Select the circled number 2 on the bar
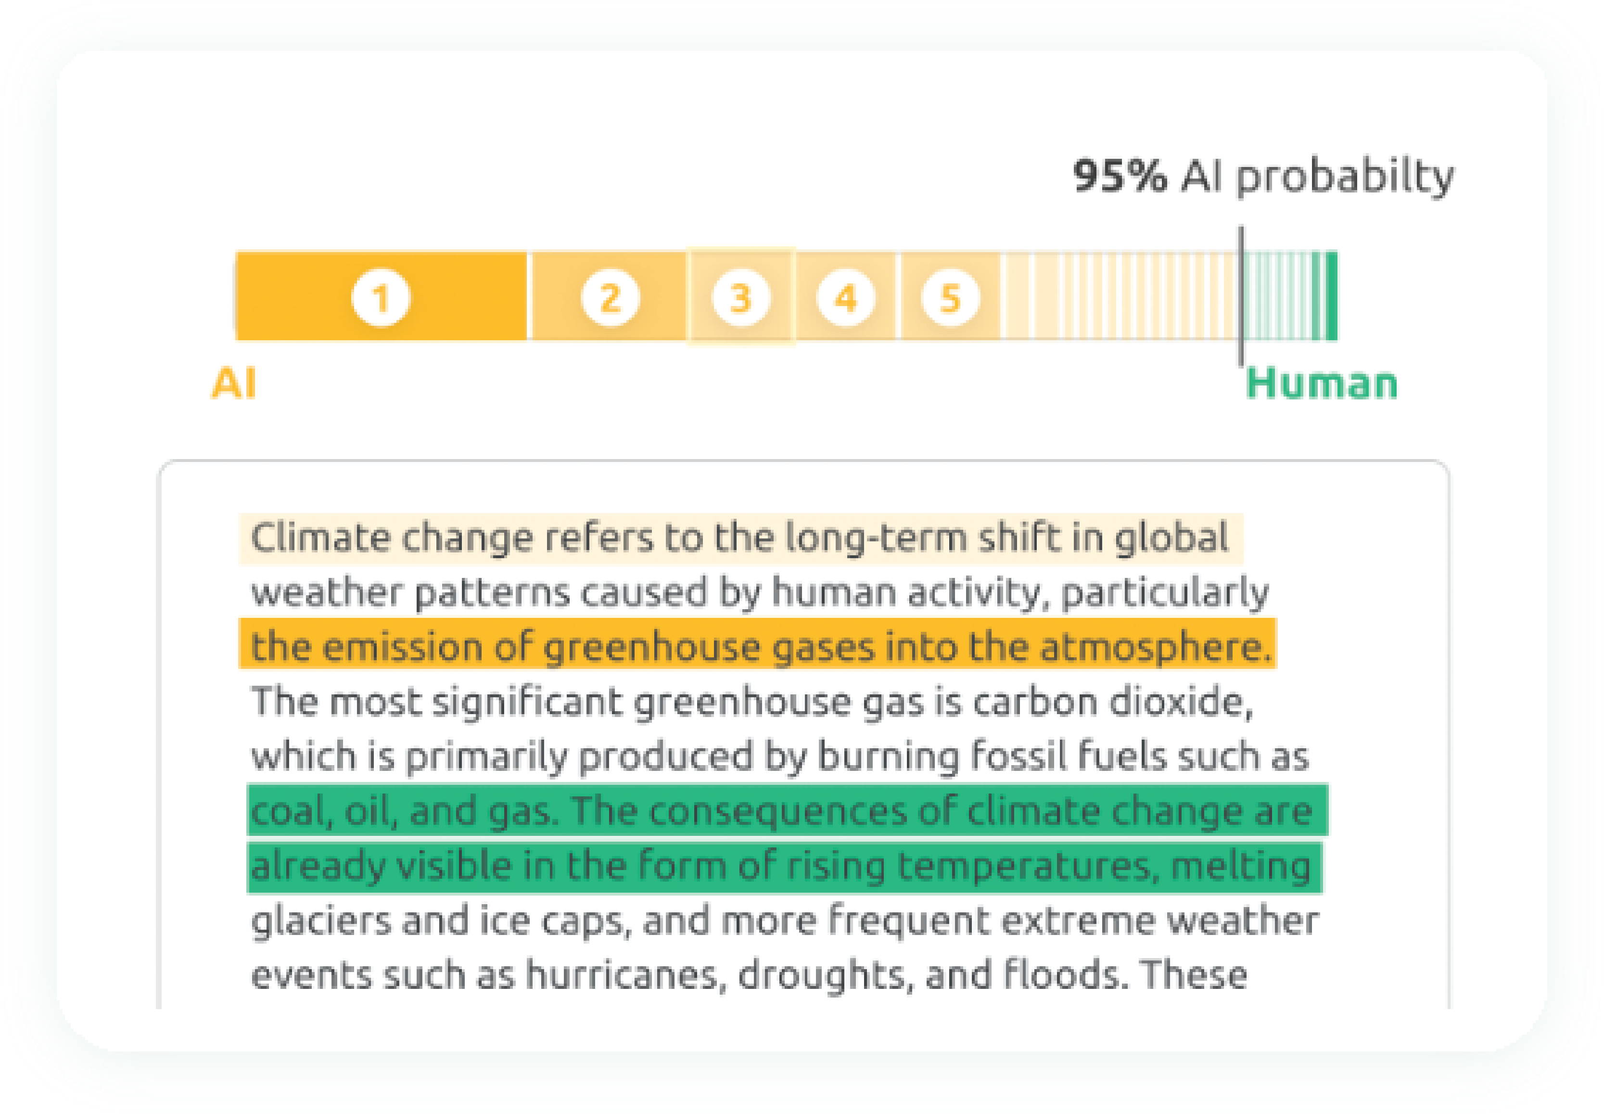The width and height of the screenshot is (1604, 1114). pos(610,297)
